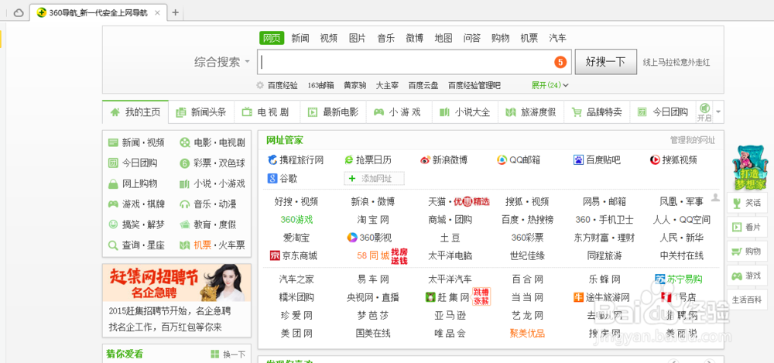Click the 打造梦想家 armchair promo icon
Viewport: 774px width, 363px height.
[x=750, y=168]
